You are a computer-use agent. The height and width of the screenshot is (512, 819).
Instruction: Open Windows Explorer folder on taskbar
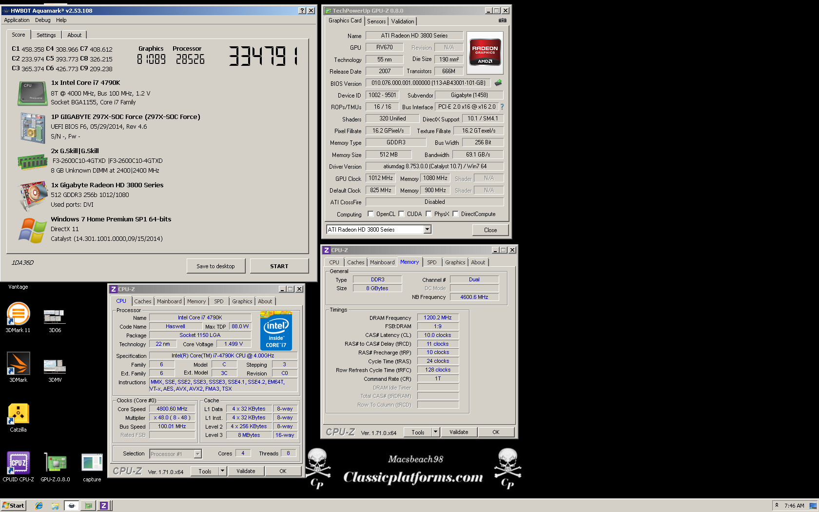[55, 506]
